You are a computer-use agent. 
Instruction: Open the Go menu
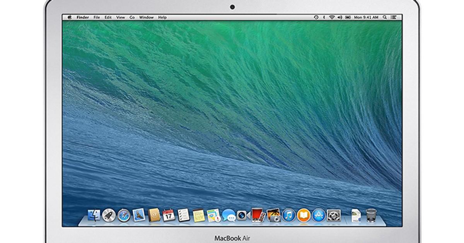pos(131,17)
